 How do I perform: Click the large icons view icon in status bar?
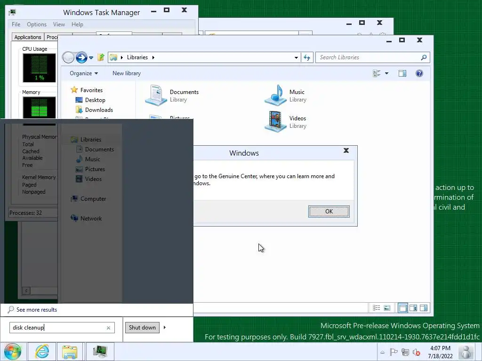pos(387,308)
